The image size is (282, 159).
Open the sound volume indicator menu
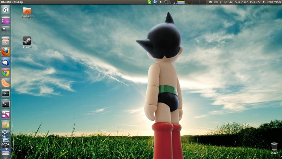231,2
